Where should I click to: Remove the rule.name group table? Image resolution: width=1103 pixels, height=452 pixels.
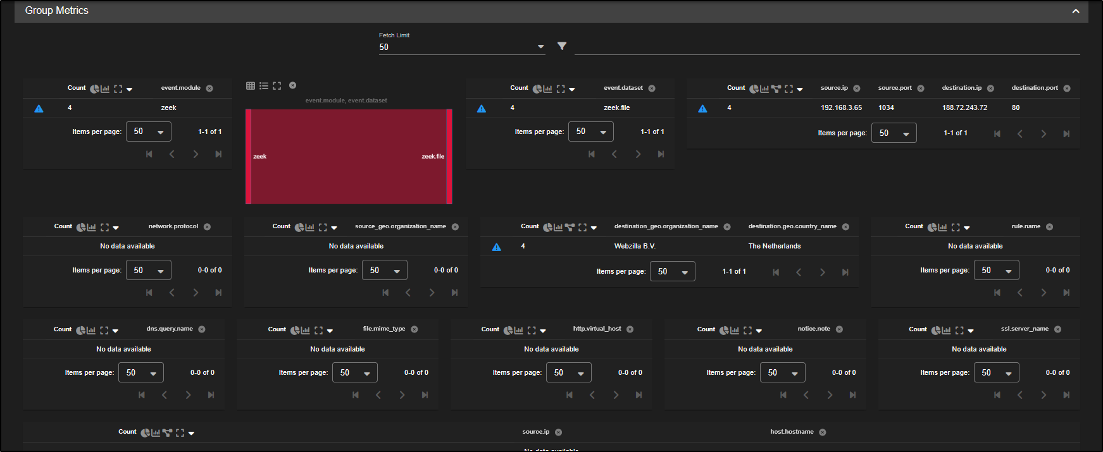pos(1049,227)
